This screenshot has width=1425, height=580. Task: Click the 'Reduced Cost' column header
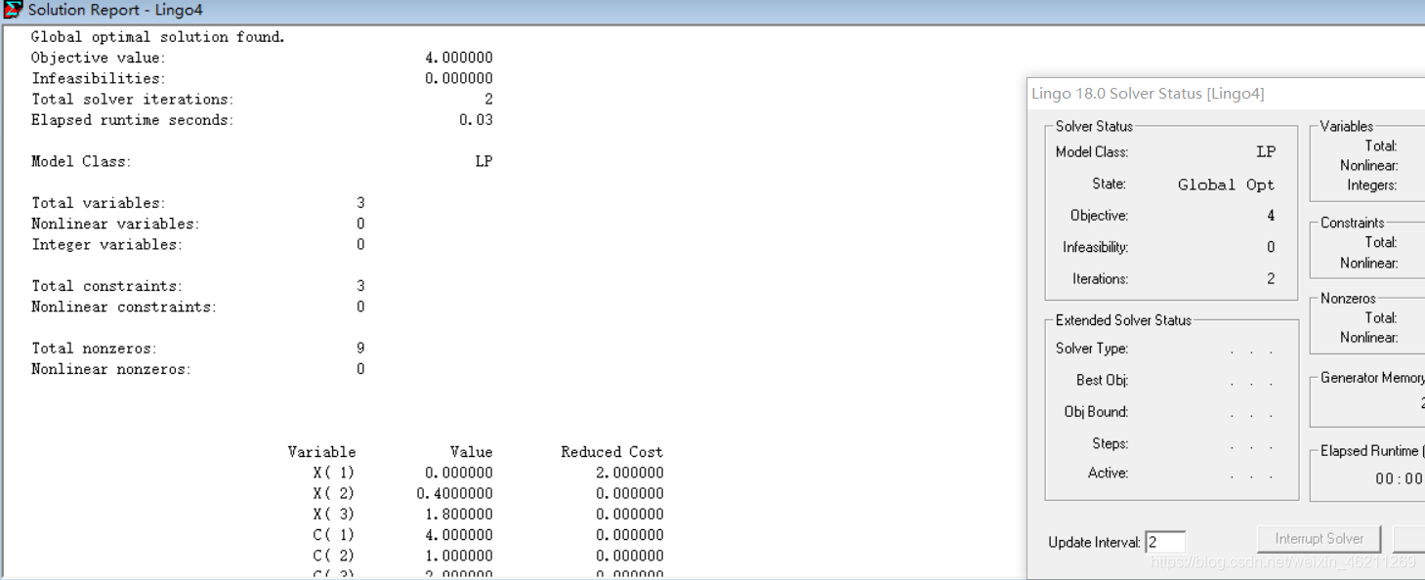click(x=611, y=452)
